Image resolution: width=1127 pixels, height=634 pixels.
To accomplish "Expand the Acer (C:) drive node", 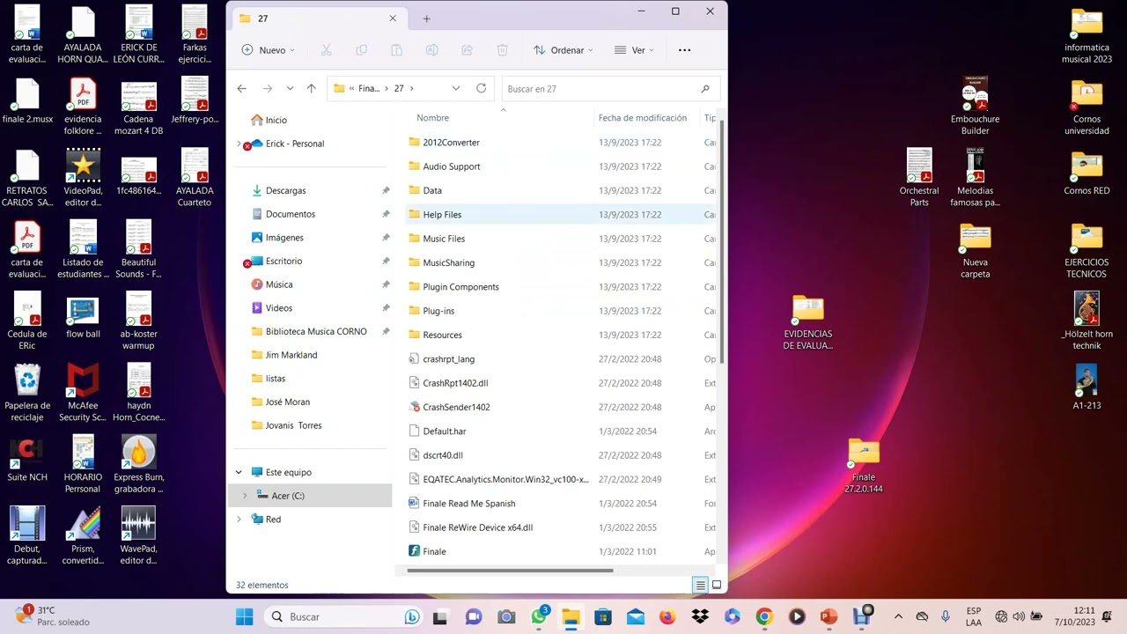I will point(245,496).
